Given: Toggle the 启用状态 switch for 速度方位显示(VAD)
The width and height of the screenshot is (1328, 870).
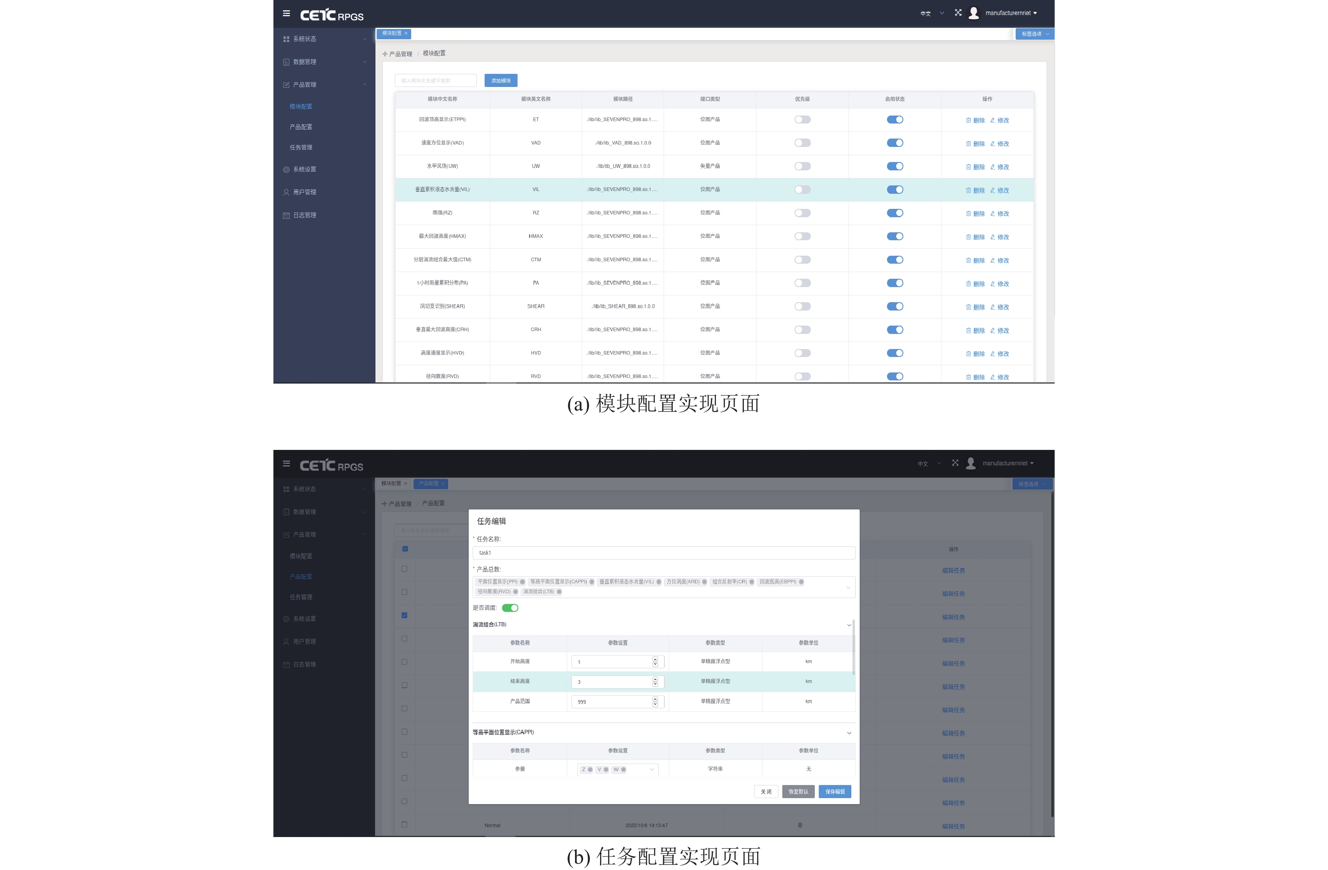Looking at the screenshot, I should [895, 143].
